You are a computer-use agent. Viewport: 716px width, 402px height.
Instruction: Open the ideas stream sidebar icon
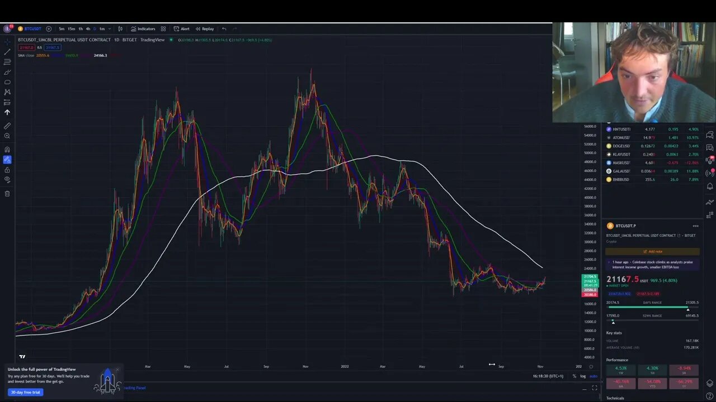(x=710, y=161)
